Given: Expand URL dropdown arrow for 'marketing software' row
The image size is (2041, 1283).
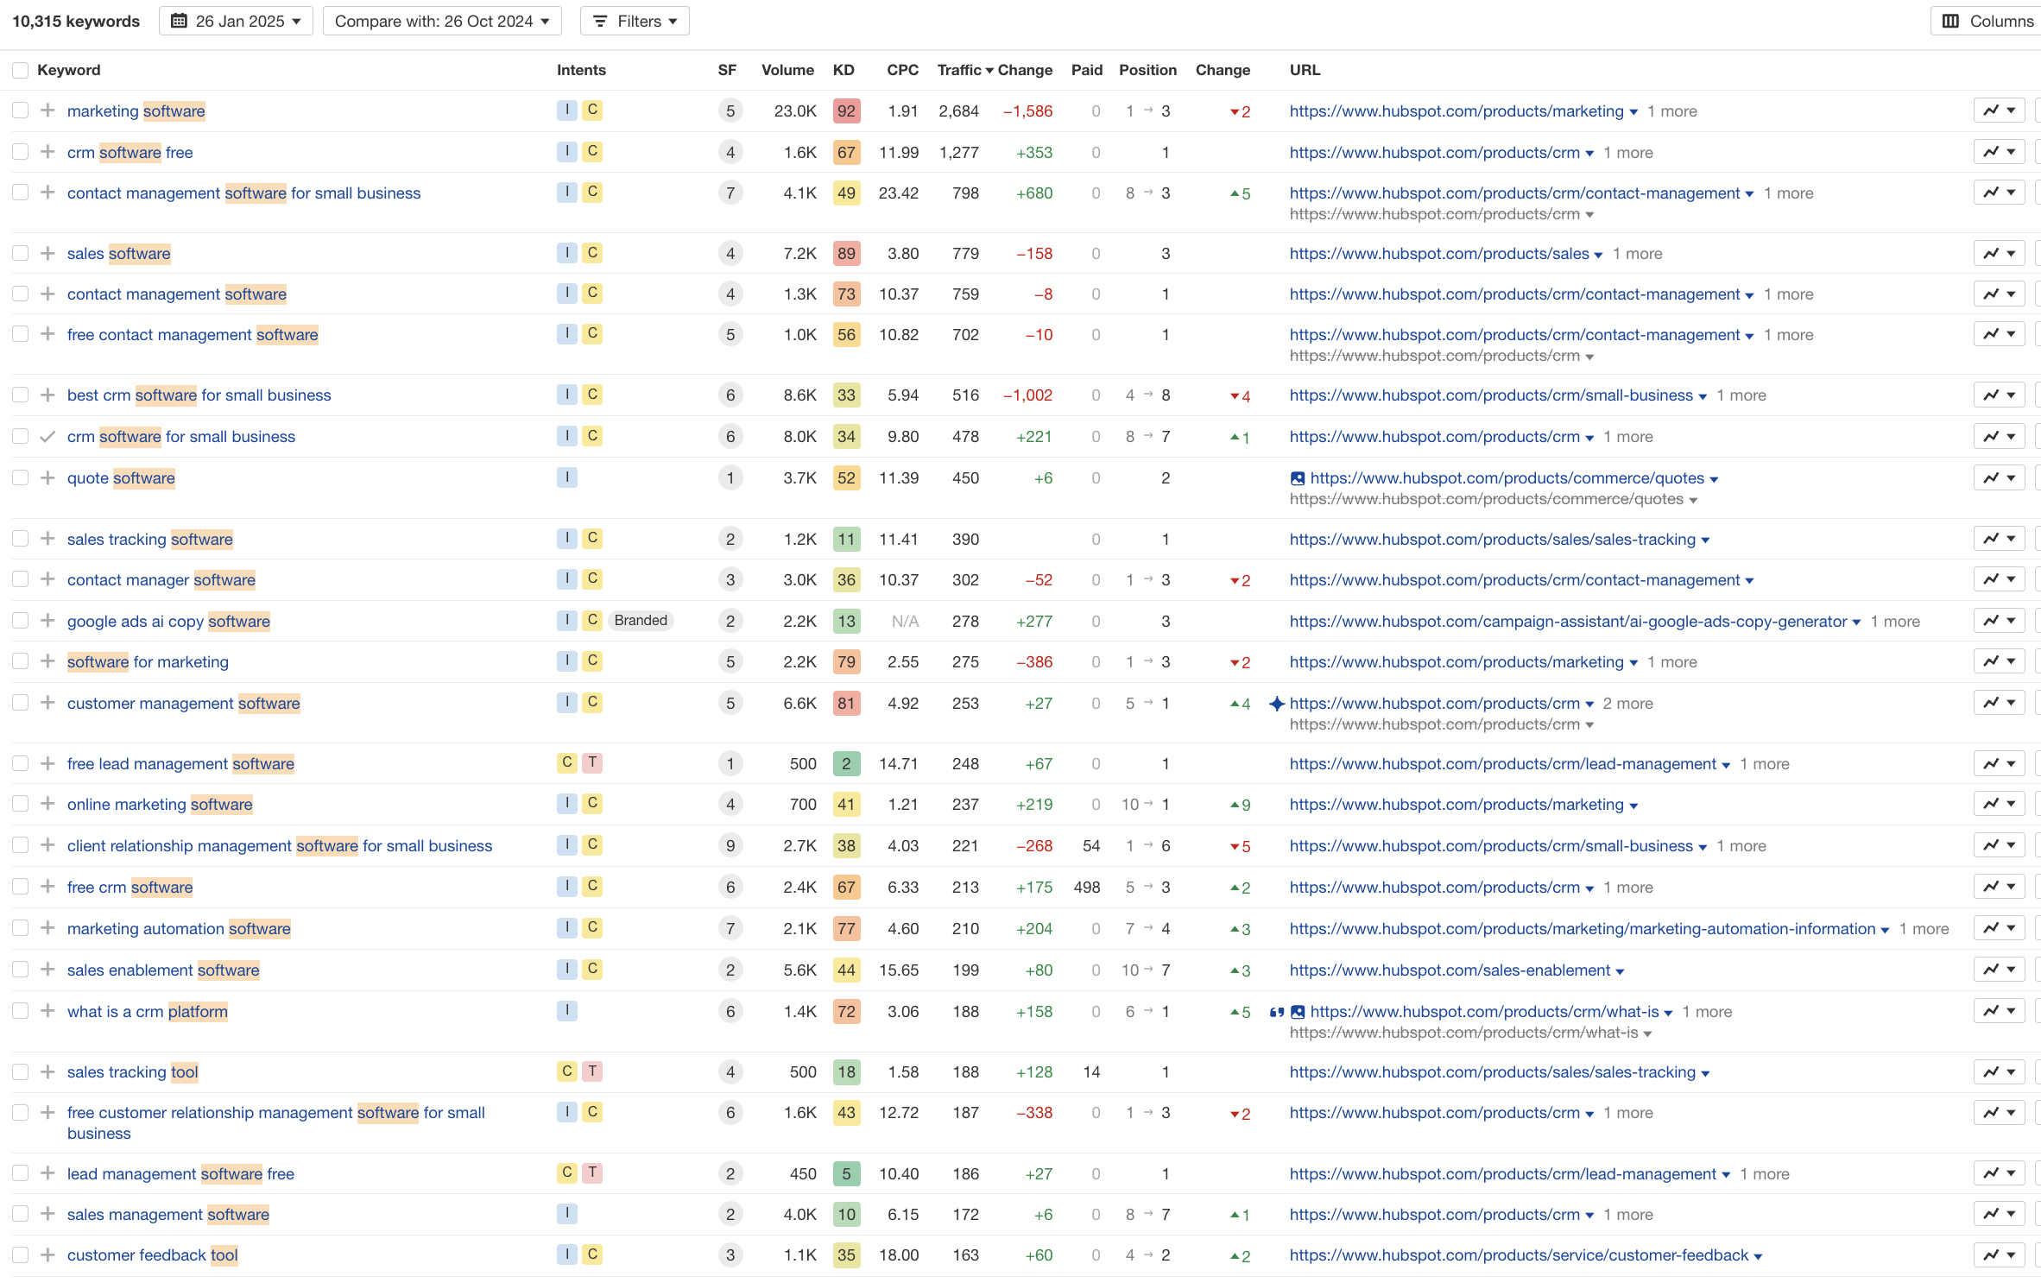Looking at the screenshot, I should (1633, 112).
